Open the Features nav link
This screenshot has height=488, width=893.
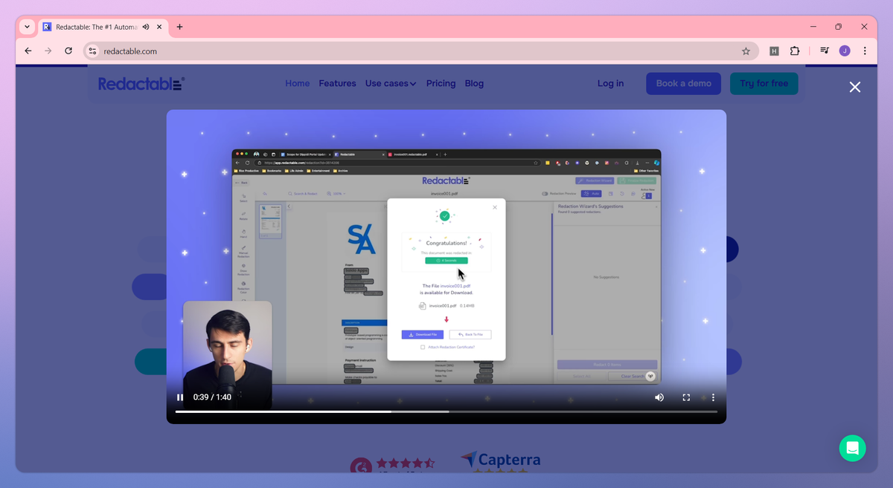(338, 83)
